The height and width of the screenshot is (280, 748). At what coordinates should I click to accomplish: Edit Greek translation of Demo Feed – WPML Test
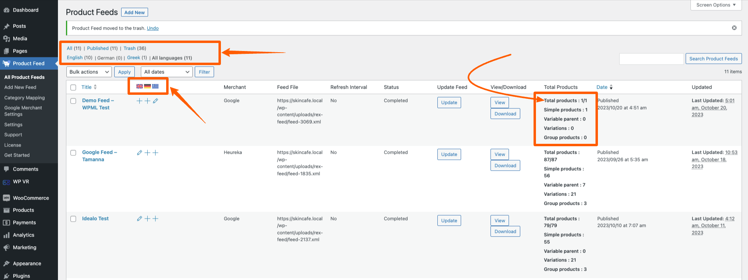[x=155, y=101]
